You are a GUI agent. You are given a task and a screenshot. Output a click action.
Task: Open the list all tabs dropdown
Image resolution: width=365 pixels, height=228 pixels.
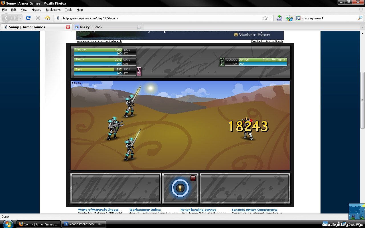362,27
